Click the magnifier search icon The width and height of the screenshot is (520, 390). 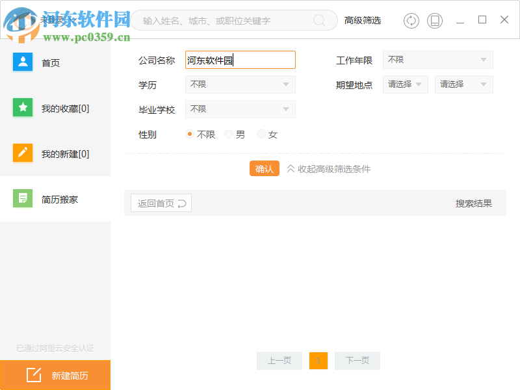319,21
